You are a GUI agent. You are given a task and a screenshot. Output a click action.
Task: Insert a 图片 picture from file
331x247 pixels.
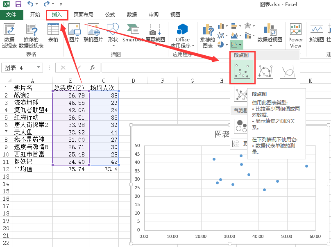tap(74, 33)
